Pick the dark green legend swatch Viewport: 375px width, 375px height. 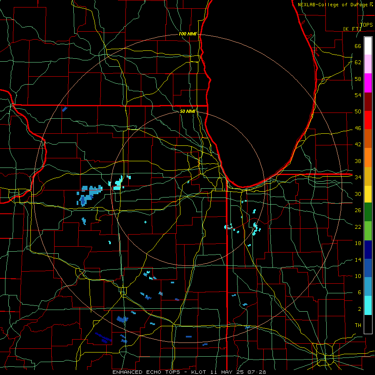tap(368, 212)
